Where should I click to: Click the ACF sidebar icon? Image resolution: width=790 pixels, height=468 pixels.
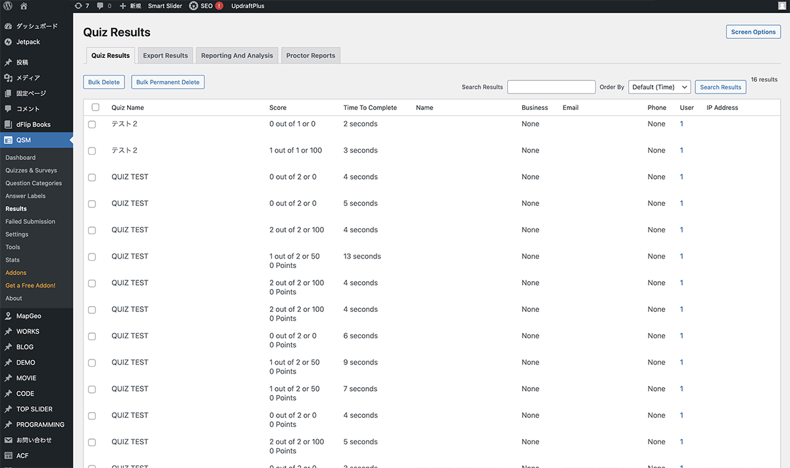click(x=8, y=455)
